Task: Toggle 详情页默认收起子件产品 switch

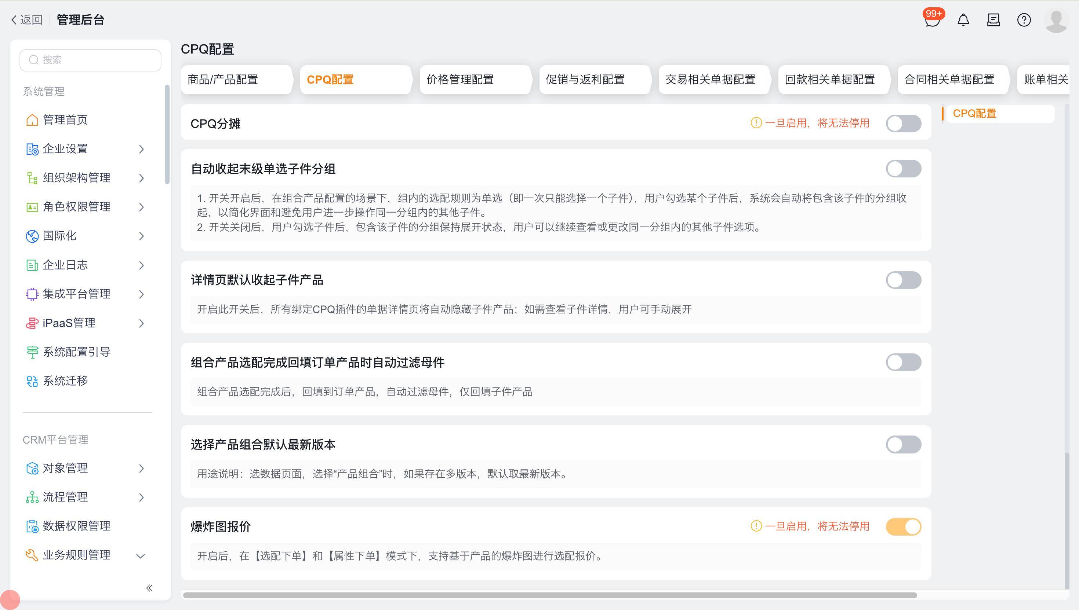Action: 903,280
